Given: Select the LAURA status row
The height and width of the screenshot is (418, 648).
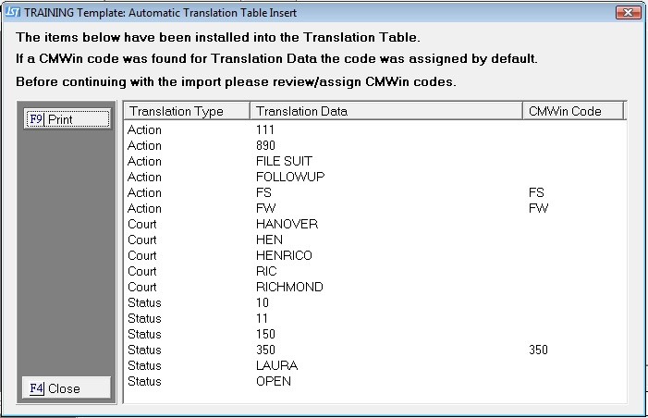Looking at the screenshot, I should pyautogui.click(x=276, y=366).
